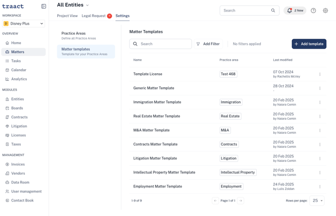This screenshot has width=336, height=216.
Task: Sort by the Practice area column header
Action: (x=229, y=60)
